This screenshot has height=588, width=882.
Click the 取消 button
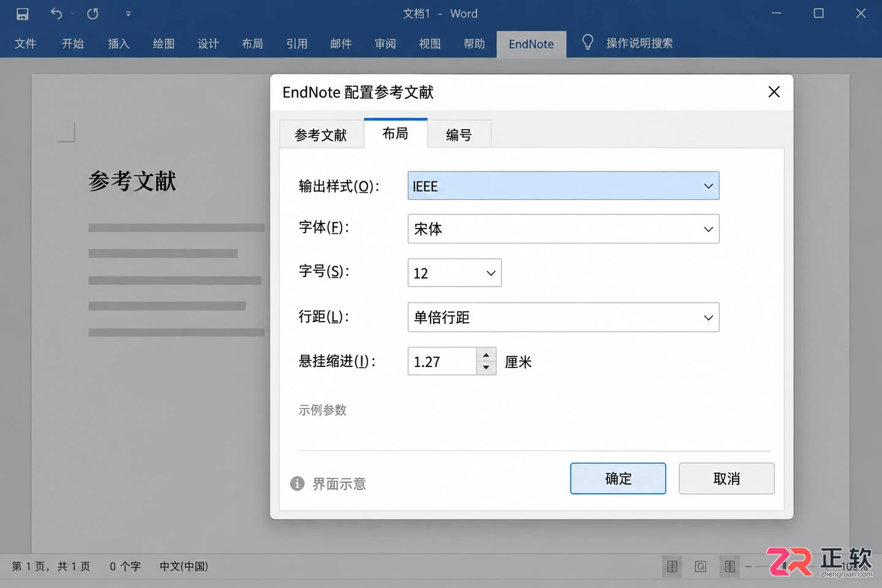(726, 478)
